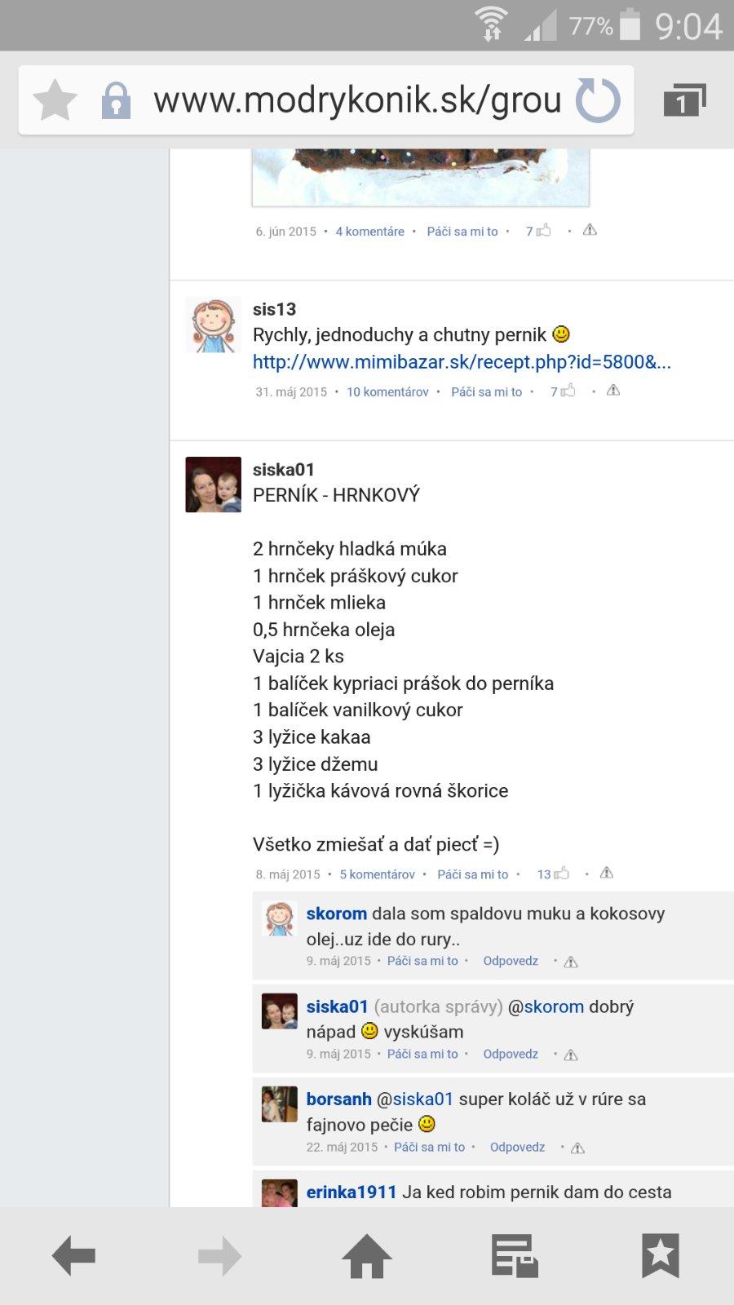
Task: Expand 4 komentáre on the 6. jún post
Action: coord(369,232)
